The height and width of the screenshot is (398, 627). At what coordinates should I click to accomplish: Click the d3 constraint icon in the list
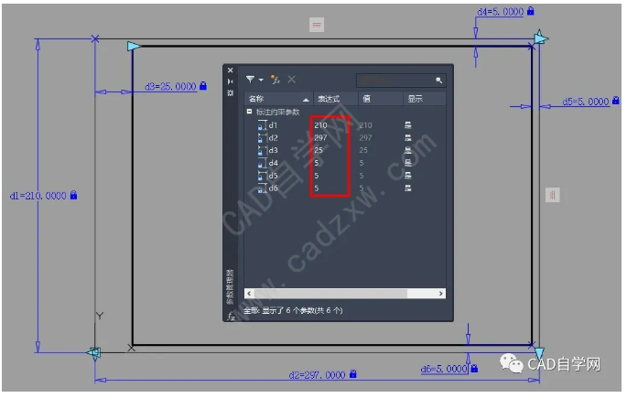263,151
